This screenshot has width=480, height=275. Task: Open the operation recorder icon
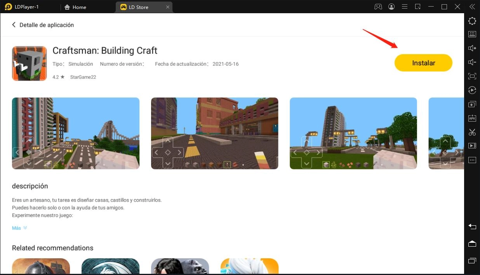[472, 90]
